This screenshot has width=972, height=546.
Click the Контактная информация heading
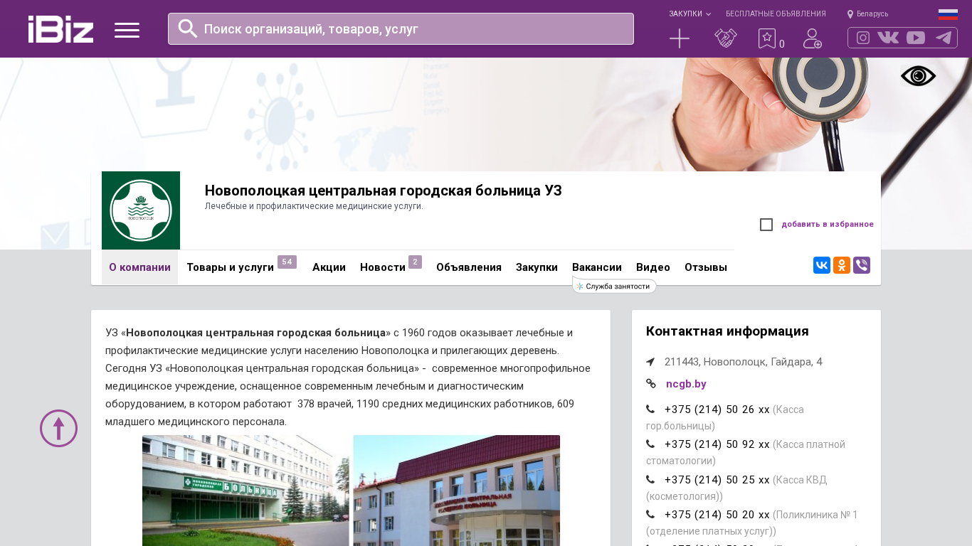pyautogui.click(x=727, y=331)
